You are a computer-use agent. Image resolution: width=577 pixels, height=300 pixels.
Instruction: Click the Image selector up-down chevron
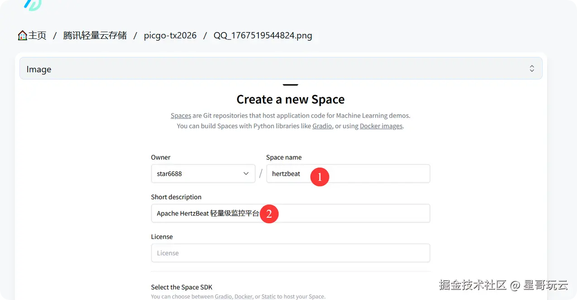coord(532,69)
